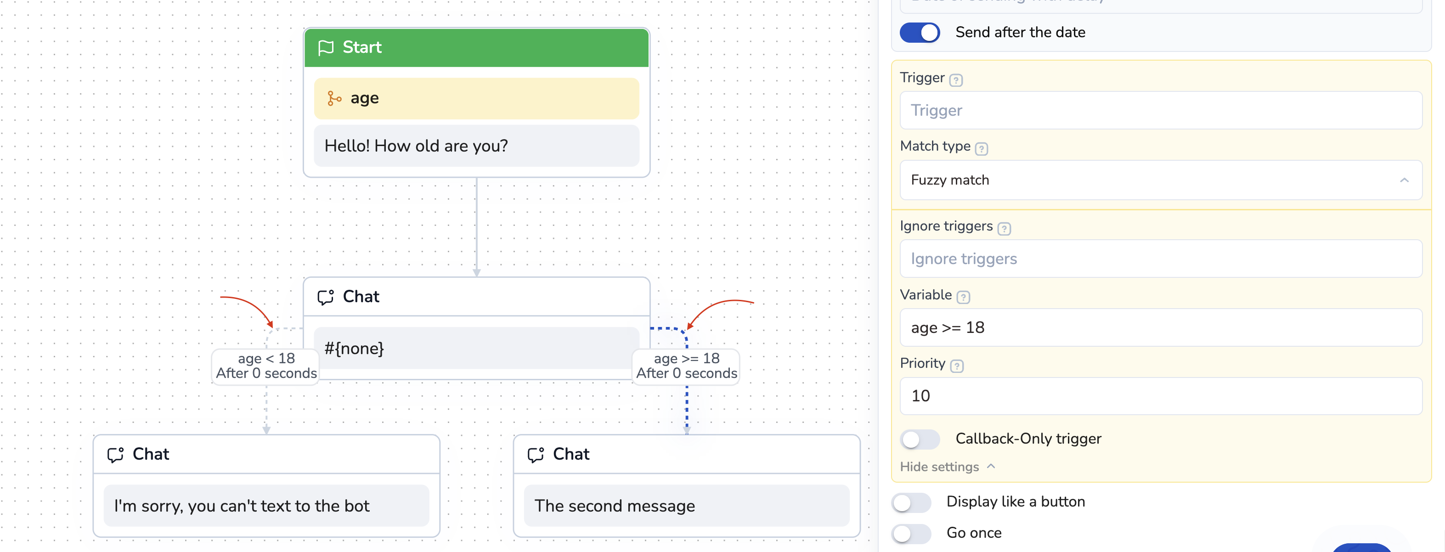This screenshot has width=1445, height=552.
Task: Click the Trigger input field
Action: coord(1160,111)
